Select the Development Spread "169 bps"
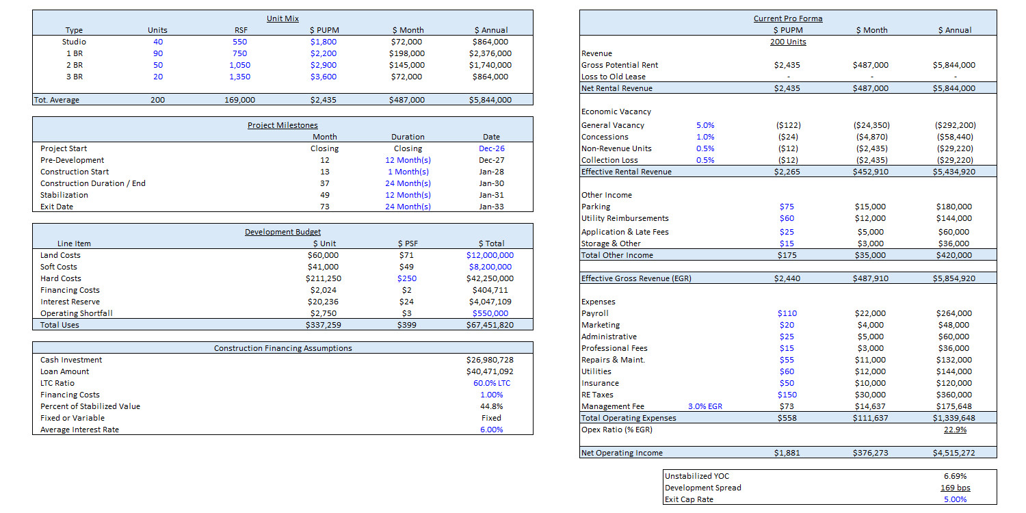 click(x=955, y=488)
